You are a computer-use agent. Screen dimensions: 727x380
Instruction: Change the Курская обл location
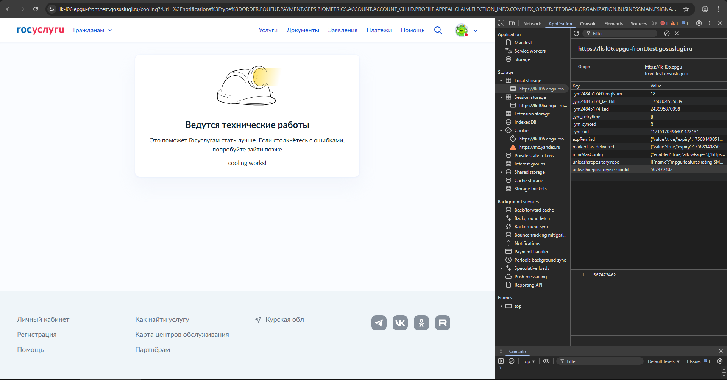(279, 319)
